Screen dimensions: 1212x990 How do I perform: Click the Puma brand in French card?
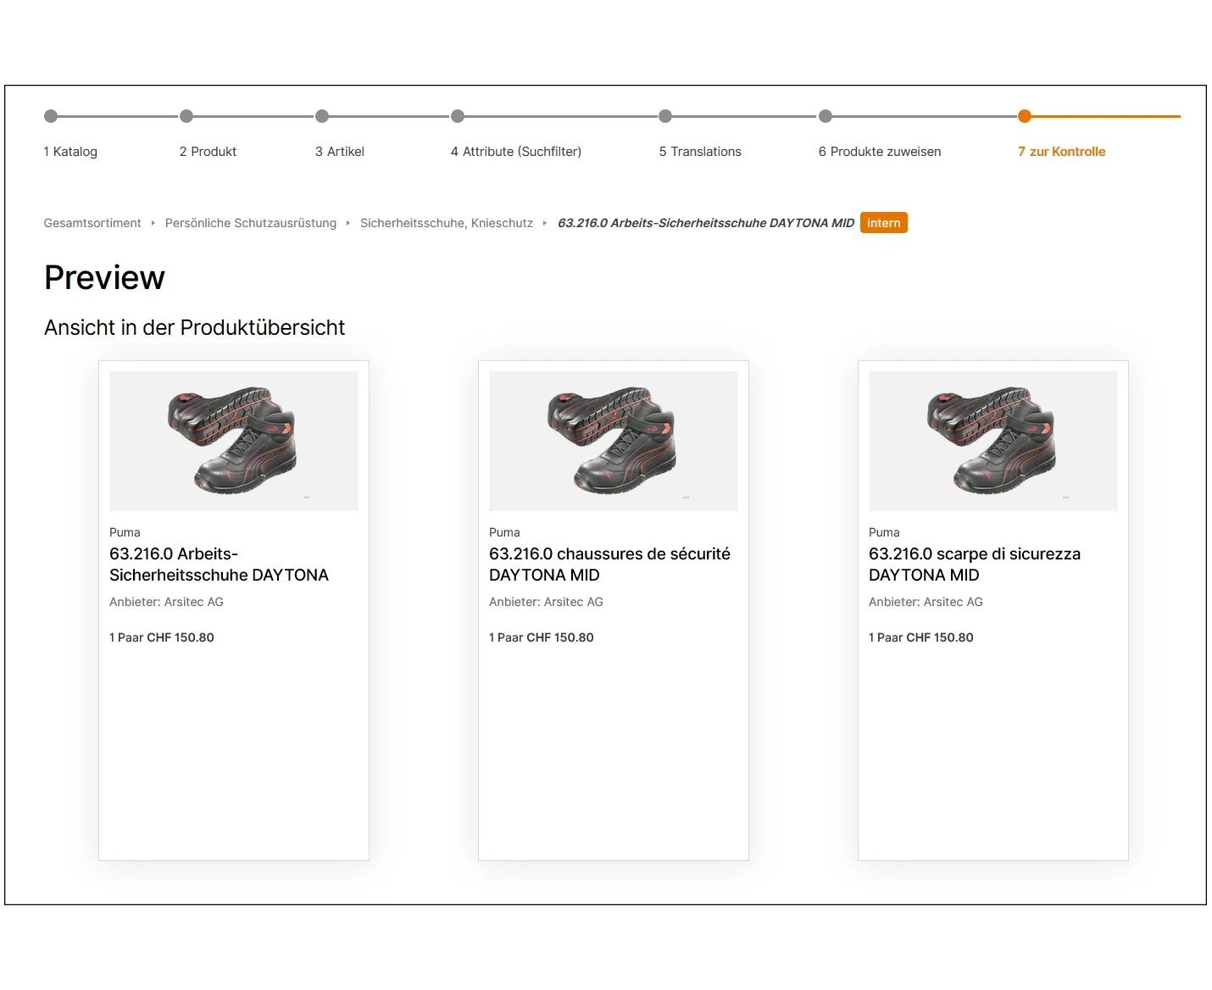(504, 532)
